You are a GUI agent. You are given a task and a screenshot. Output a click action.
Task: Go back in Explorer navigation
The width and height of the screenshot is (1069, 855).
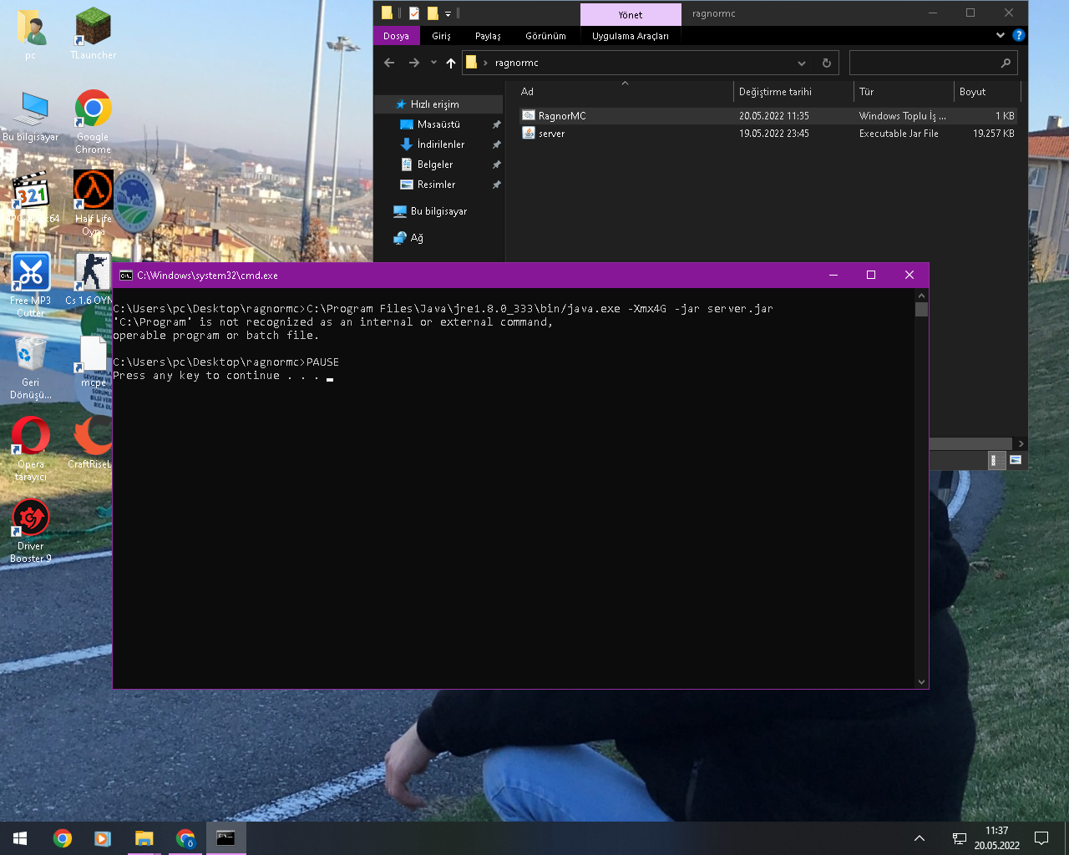point(389,63)
